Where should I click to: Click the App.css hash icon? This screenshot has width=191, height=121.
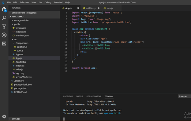tap(13, 54)
